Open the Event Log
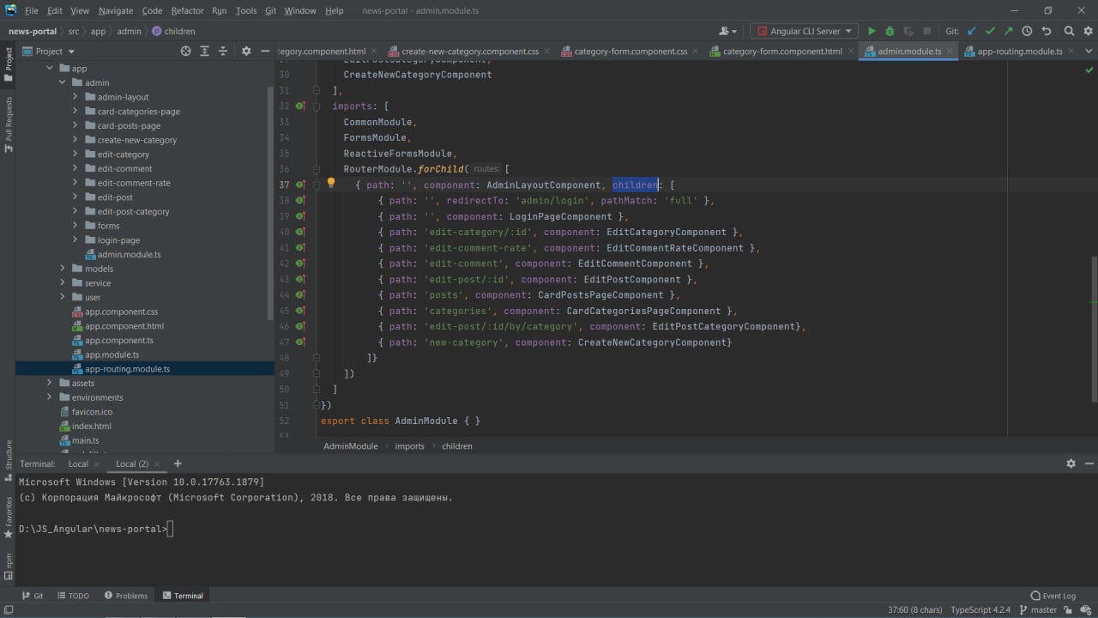1098x618 pixels. click(x=1053, y=596)
